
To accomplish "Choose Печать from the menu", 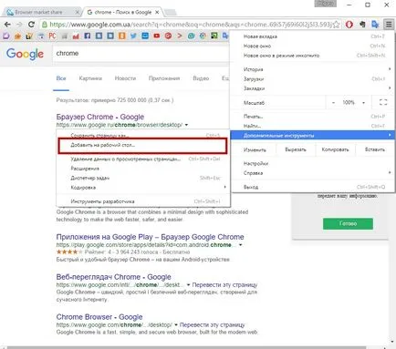I will coord(312,117).
